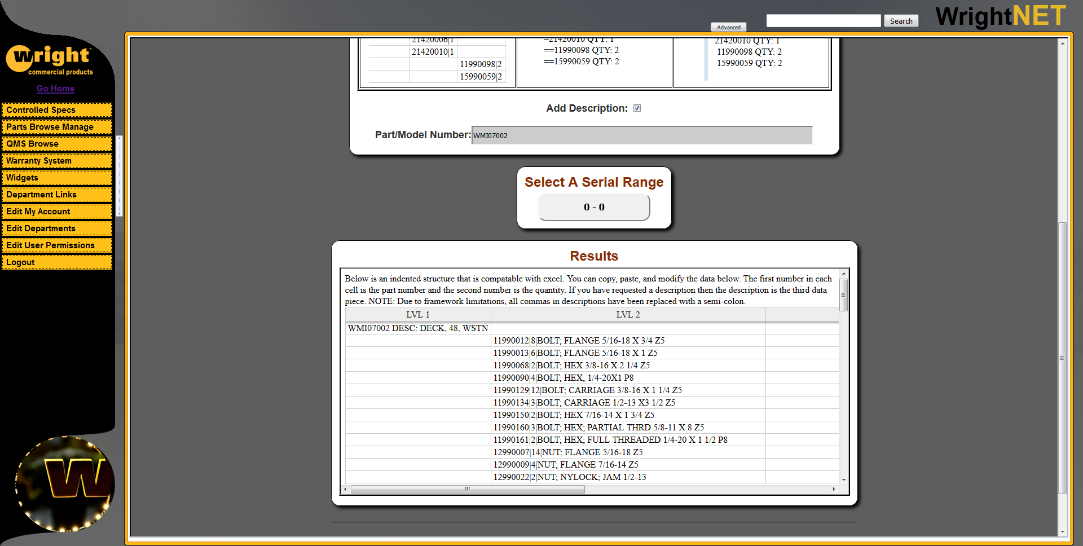The width and height of the screenshot is (1083, 546).
Task: Click results scroll down arrow
Action: point(844,479)
